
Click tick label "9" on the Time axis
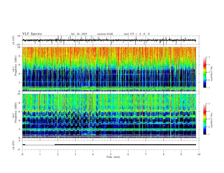click(x=181, y=154)
